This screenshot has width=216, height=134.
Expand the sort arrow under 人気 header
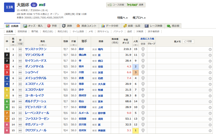tap(136, 45)
